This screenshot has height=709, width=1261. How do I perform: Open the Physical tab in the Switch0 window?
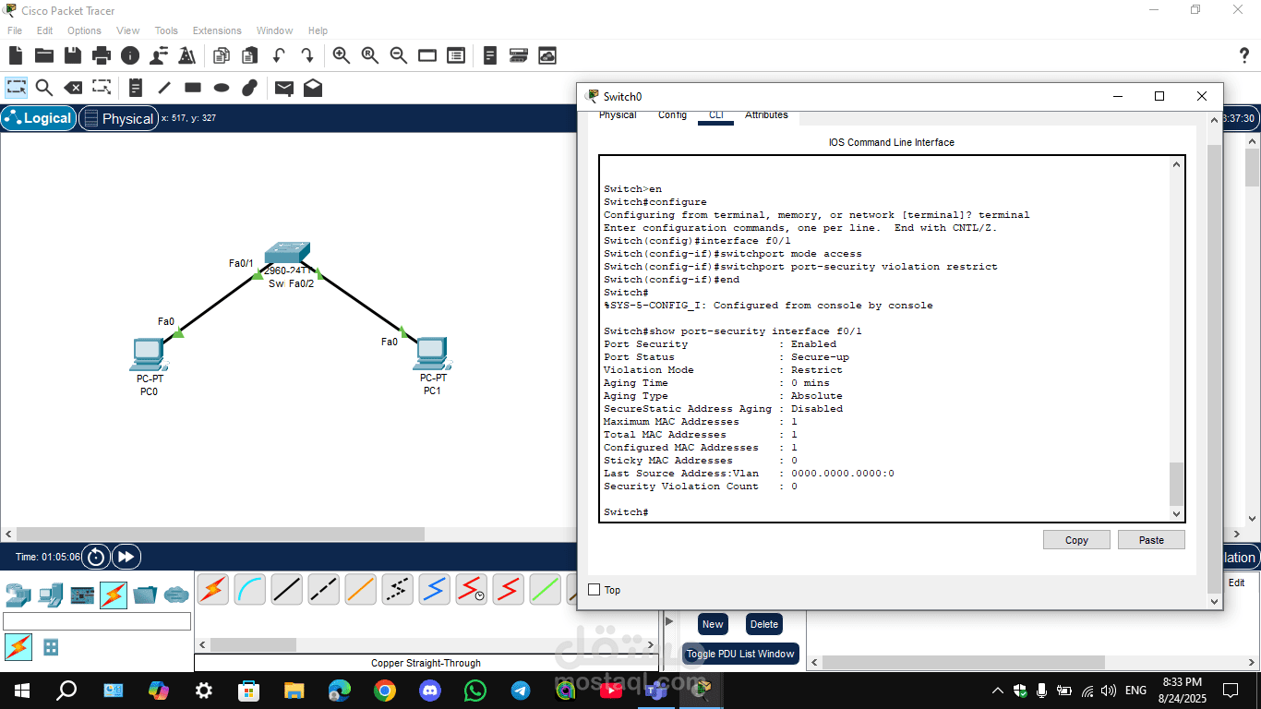618,115
